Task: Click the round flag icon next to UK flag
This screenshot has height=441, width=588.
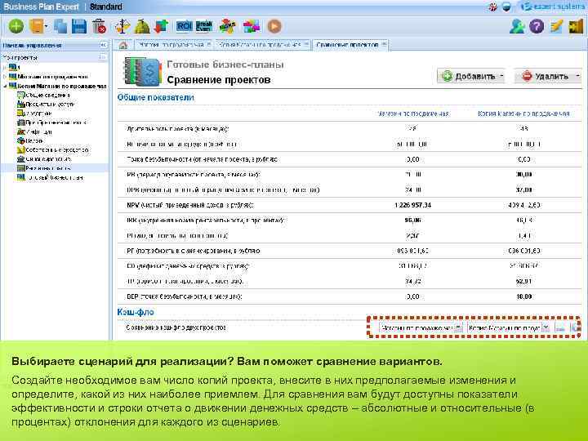Action: 506,7
